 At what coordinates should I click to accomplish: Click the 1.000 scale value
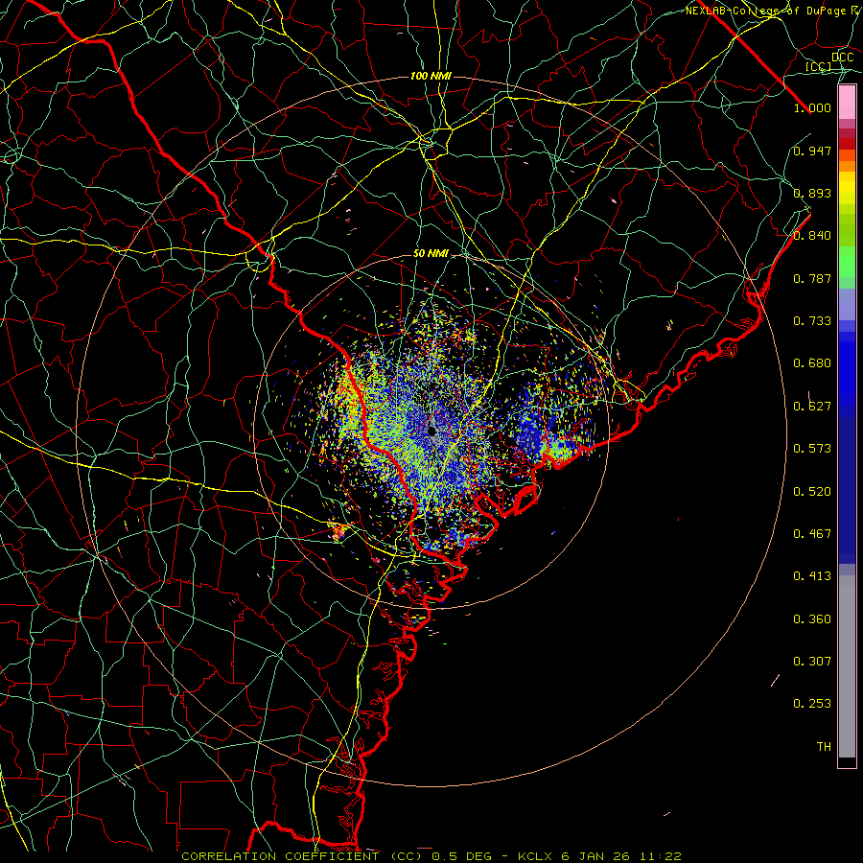click(x=812, y=107)
